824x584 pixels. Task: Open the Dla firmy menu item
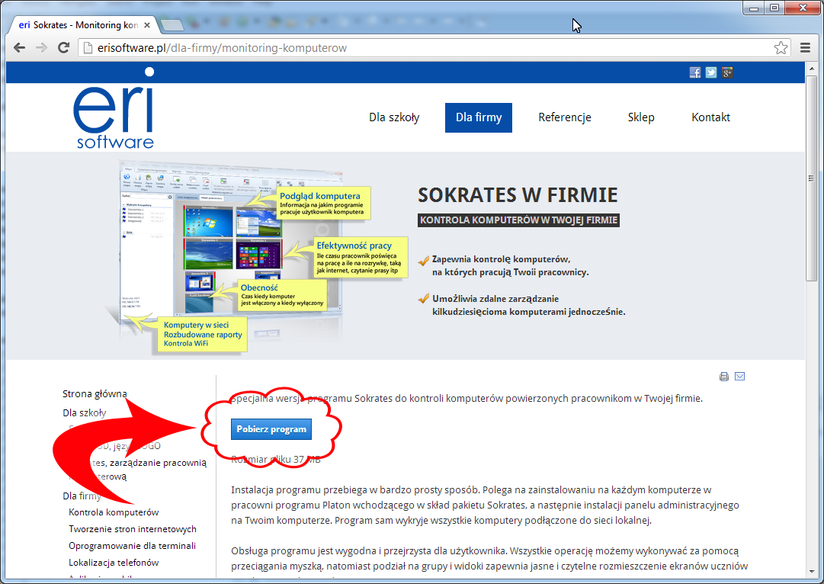click(x=479, y=117)
